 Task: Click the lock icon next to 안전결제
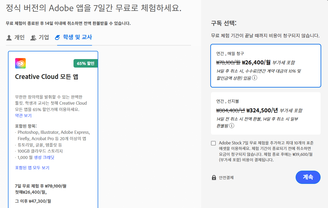[x=213, y=177]
